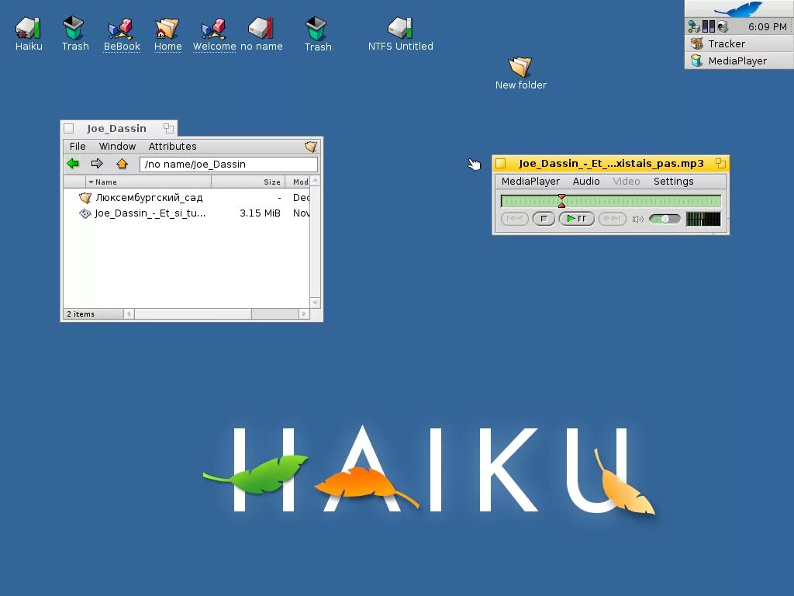Click the Tracker horizontal scrollbar left arrow
The width and height of the screenshot is (794, 596).
[129, 314]
